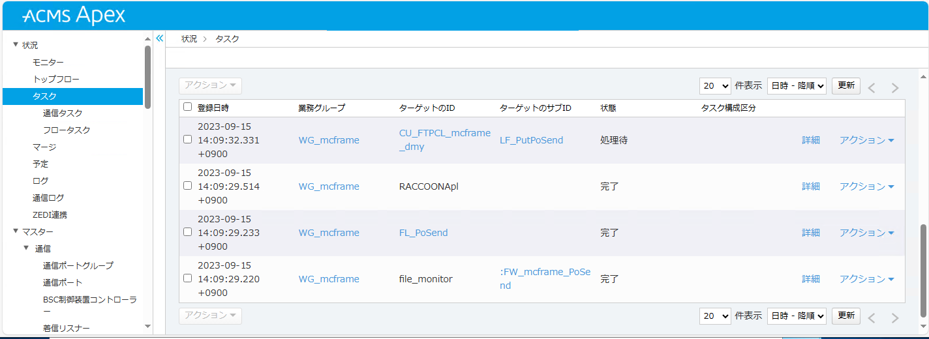Open ZEDI連携 in the sidebar
929x339 pixels.
click(50, 215)
